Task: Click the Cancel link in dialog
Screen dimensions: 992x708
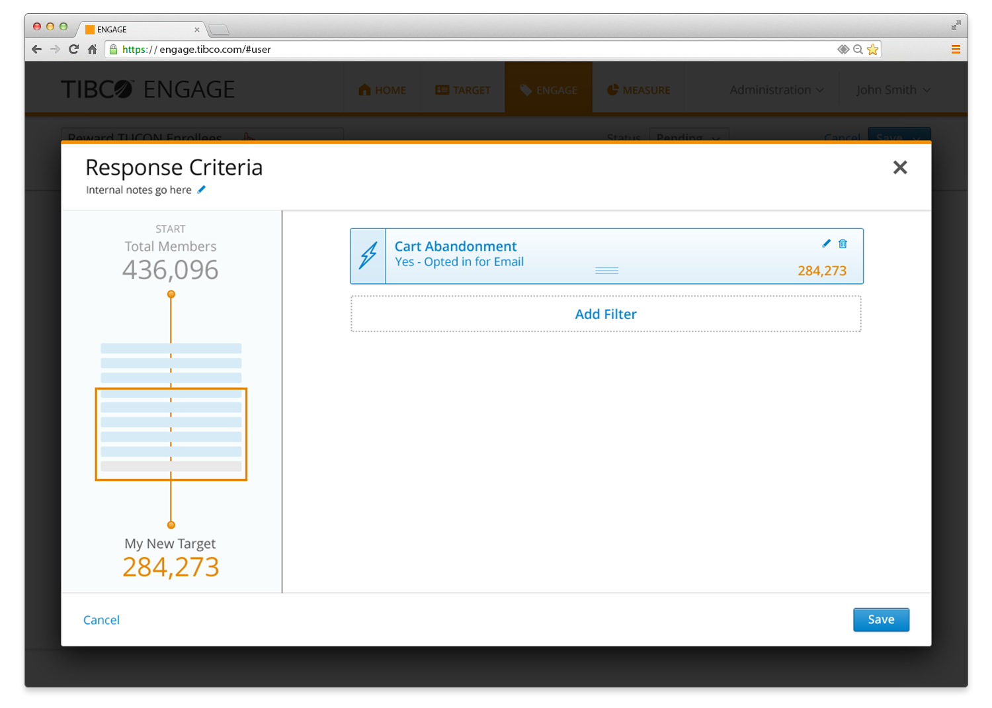Action: [101, 620]
